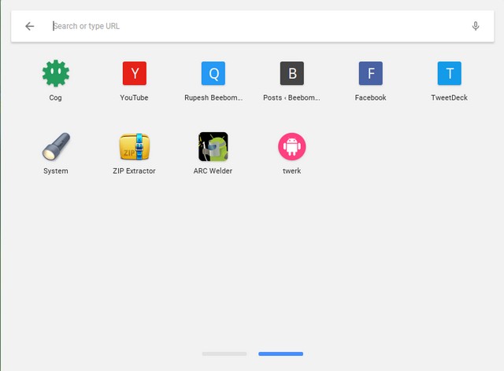The height and width of the screenshot is (371, 504).
Task: Open the Cog app
Action: tap(56, 74)
